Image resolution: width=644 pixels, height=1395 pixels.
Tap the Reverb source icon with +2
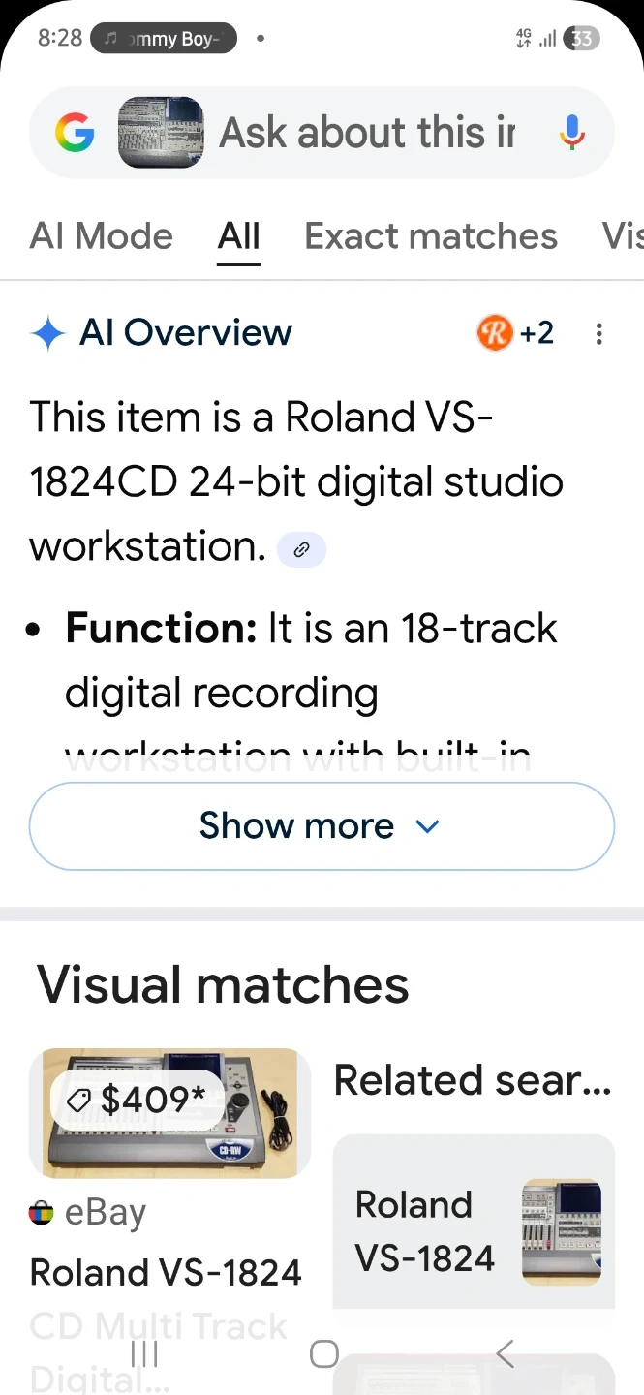515,333
